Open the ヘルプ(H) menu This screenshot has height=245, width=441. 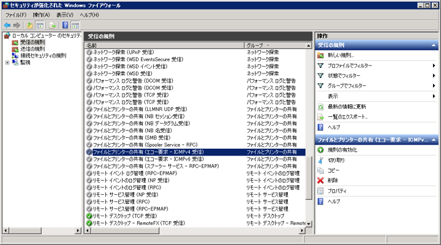tap(89, 15)
